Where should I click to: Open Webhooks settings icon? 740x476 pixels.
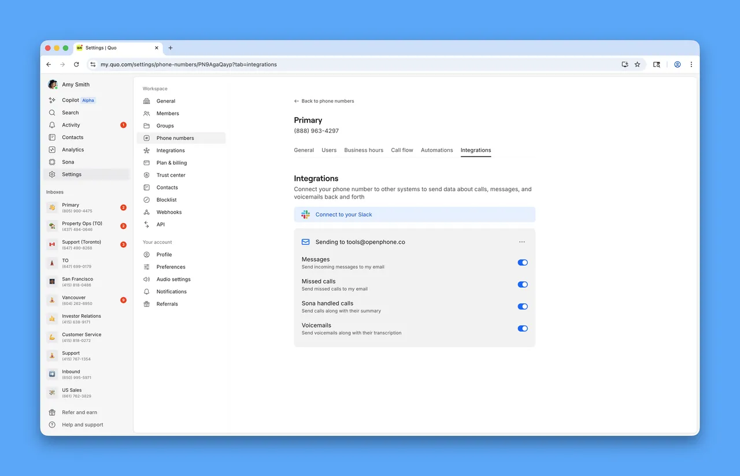click(147, 212)
